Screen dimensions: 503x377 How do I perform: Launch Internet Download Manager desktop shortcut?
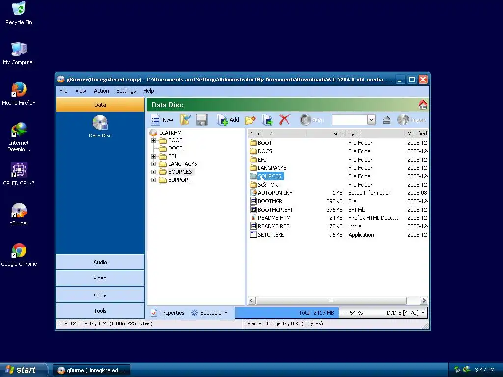19,137
